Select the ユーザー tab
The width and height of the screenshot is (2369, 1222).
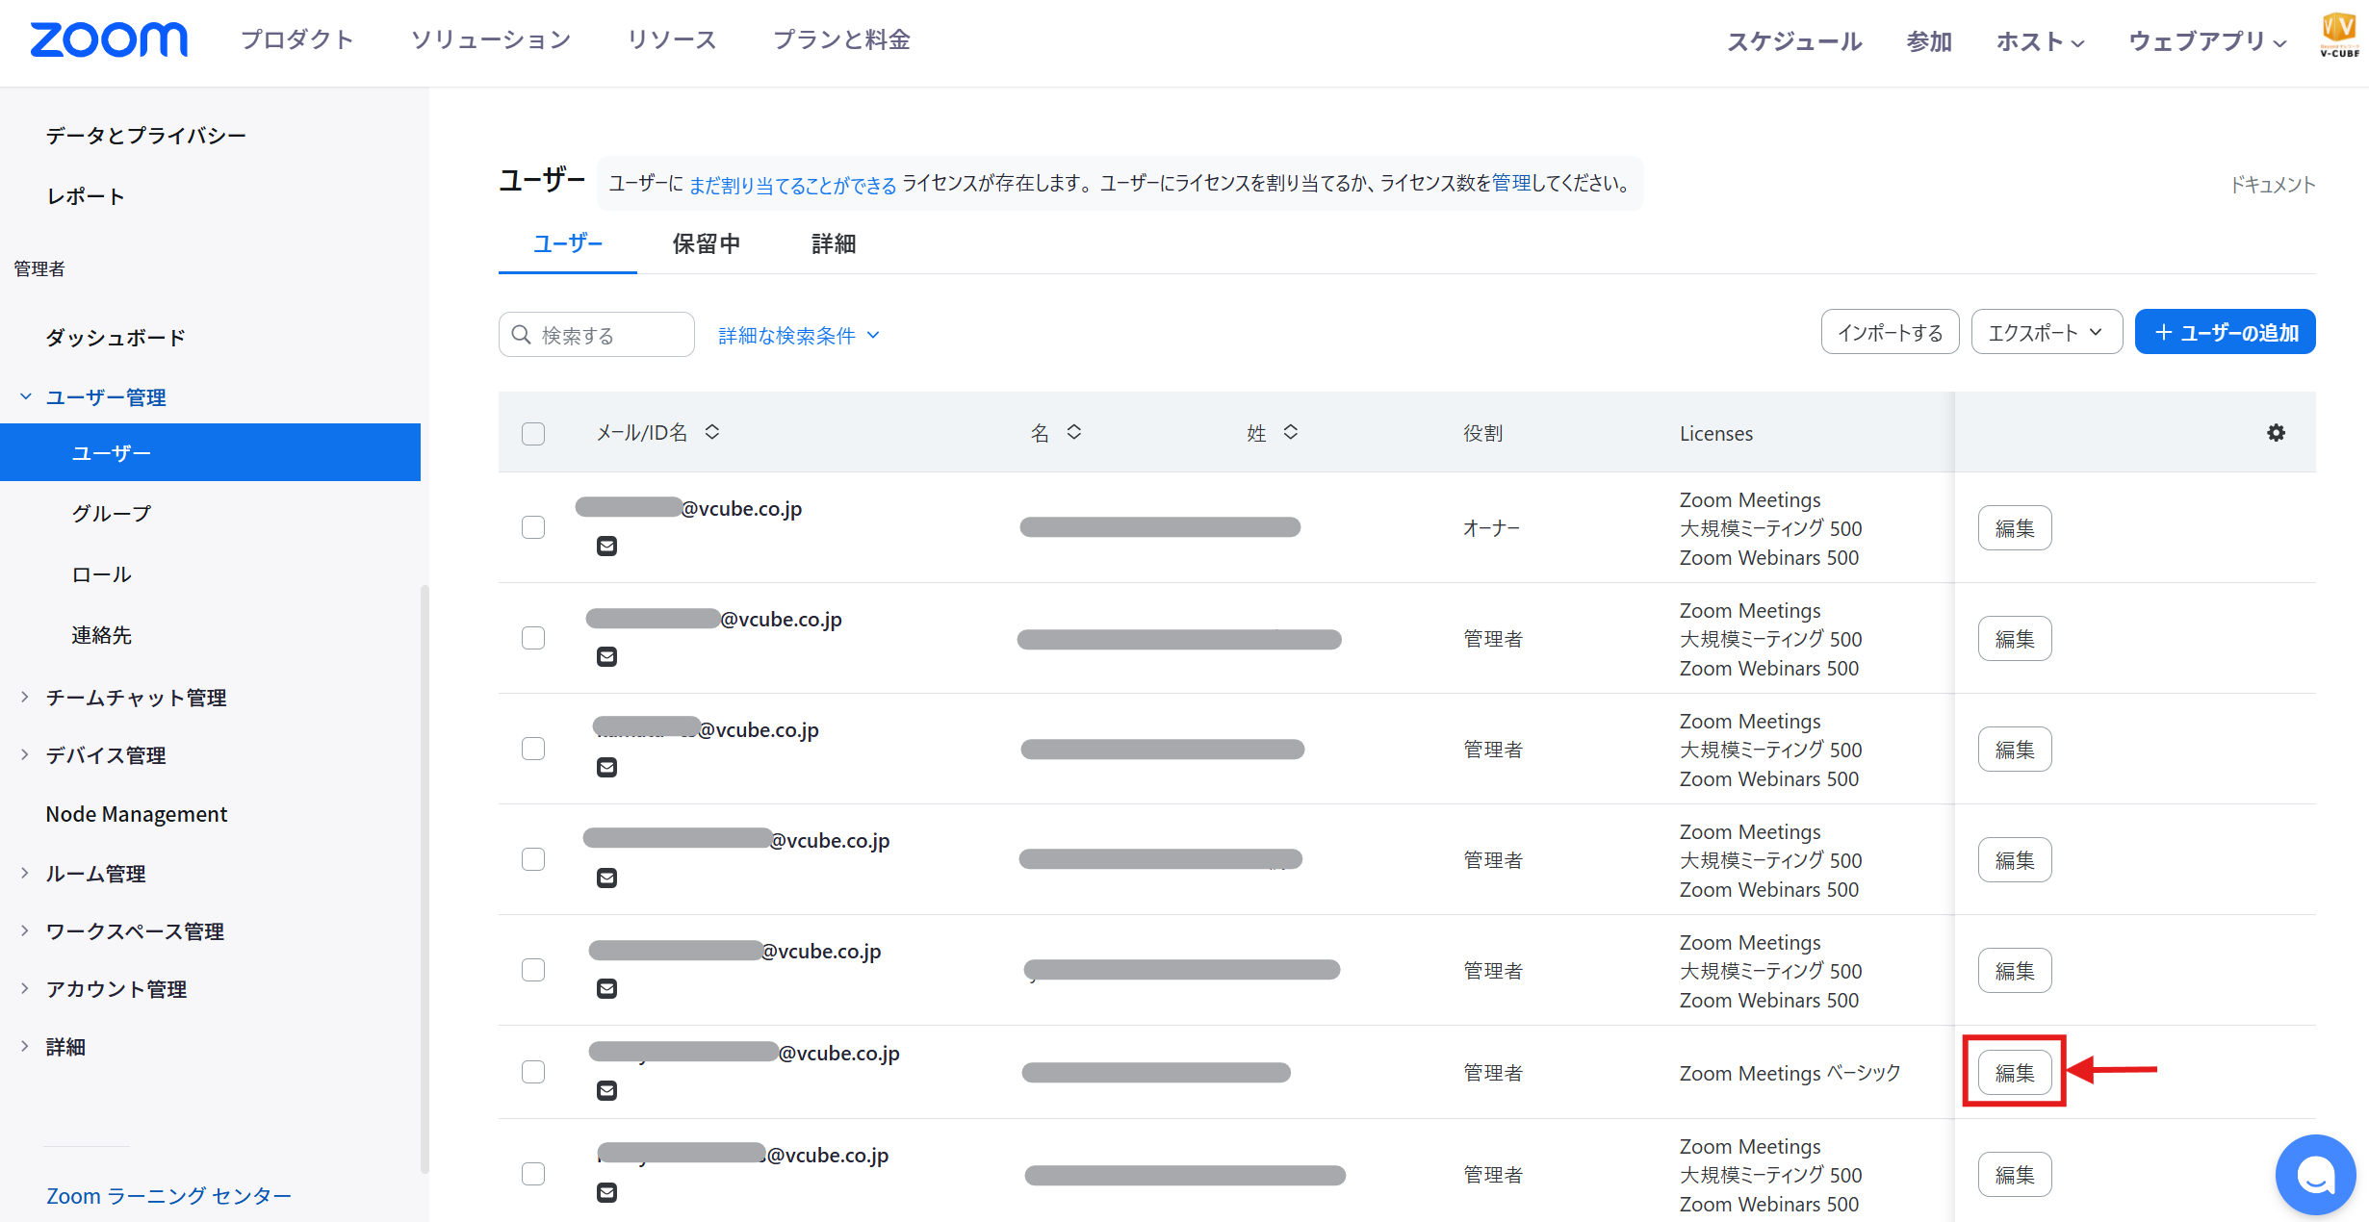coord(568,244)
